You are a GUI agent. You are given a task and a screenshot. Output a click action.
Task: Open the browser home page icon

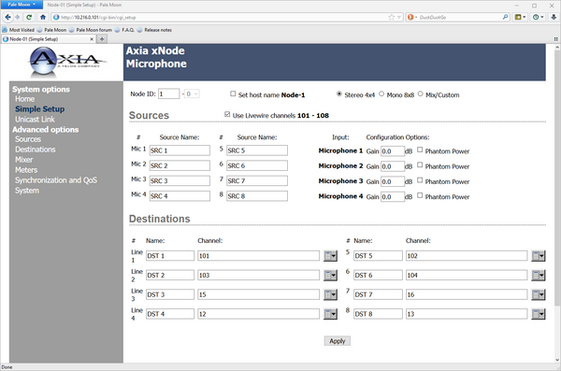click(43, 17)
